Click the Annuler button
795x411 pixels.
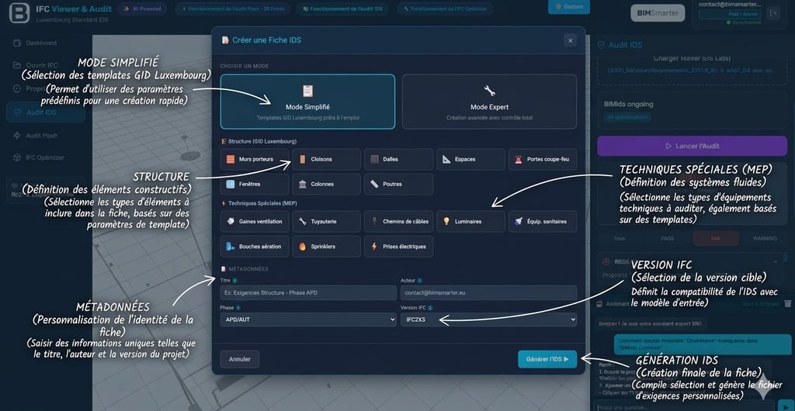(240, 359)
